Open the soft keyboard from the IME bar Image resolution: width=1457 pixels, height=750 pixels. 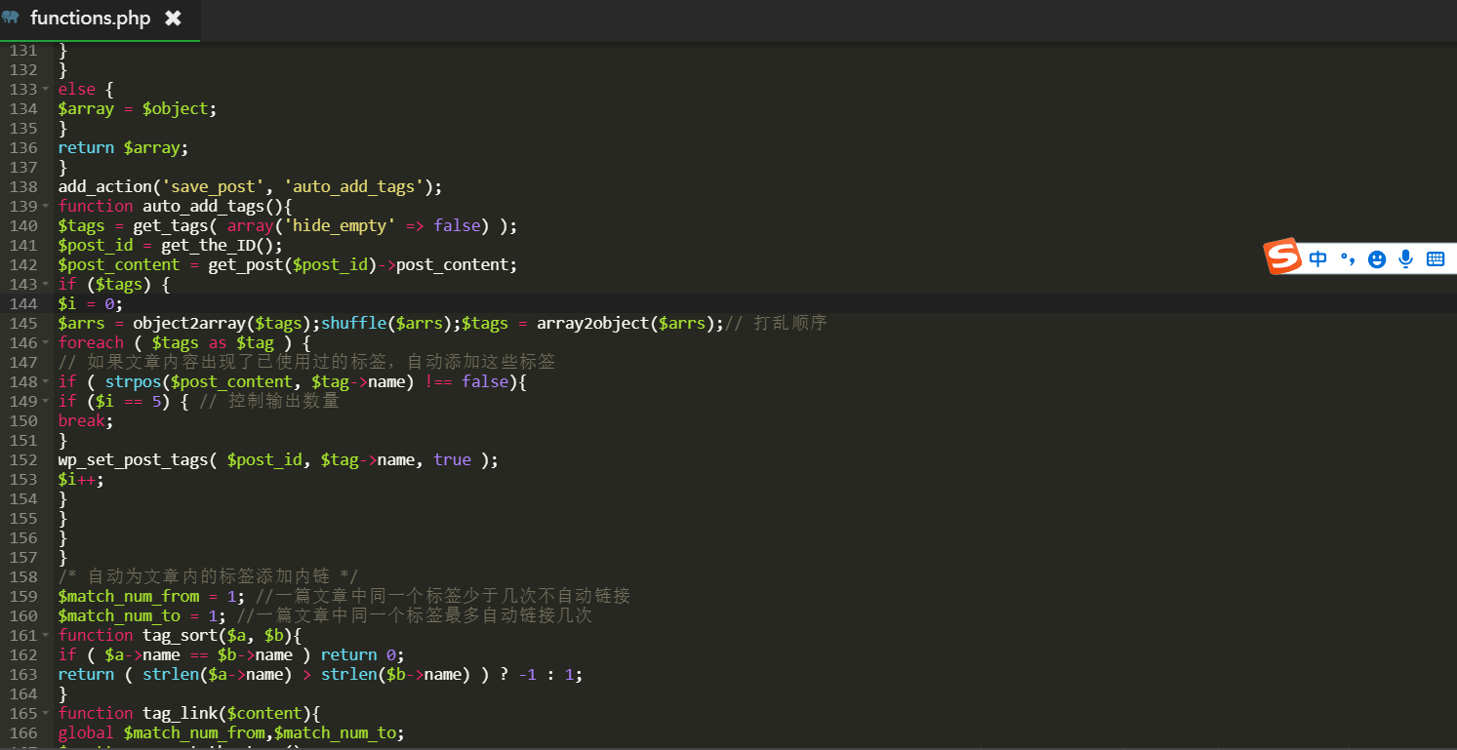point(1436,258)
